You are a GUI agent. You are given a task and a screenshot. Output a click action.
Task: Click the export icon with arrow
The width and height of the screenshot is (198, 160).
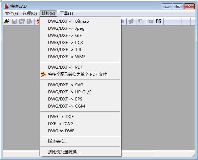point(30,21)
